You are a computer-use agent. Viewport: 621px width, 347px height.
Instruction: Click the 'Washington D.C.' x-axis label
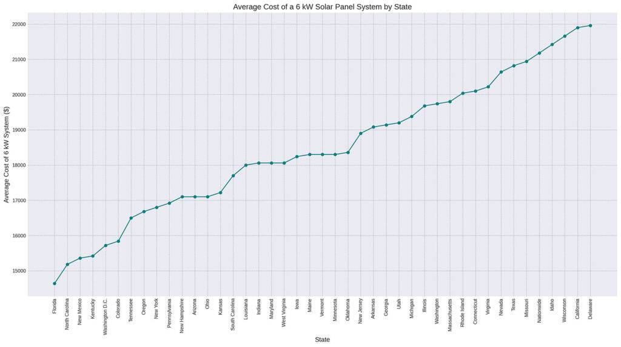point(106,317)
